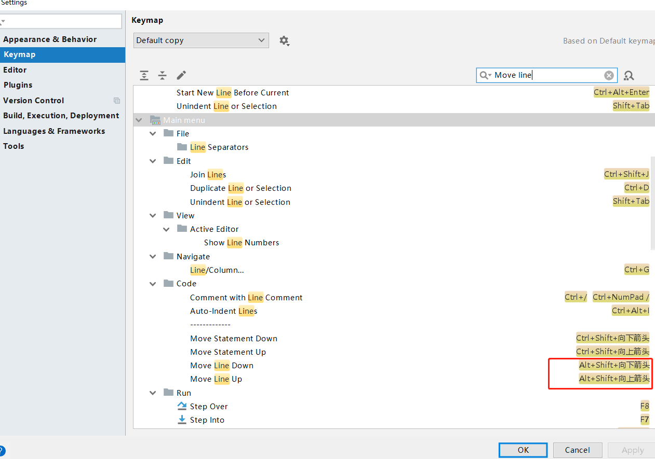This screenshot has width=655, height=459.
Task: Collapse the Run node
Action: [x=153, y=393]
